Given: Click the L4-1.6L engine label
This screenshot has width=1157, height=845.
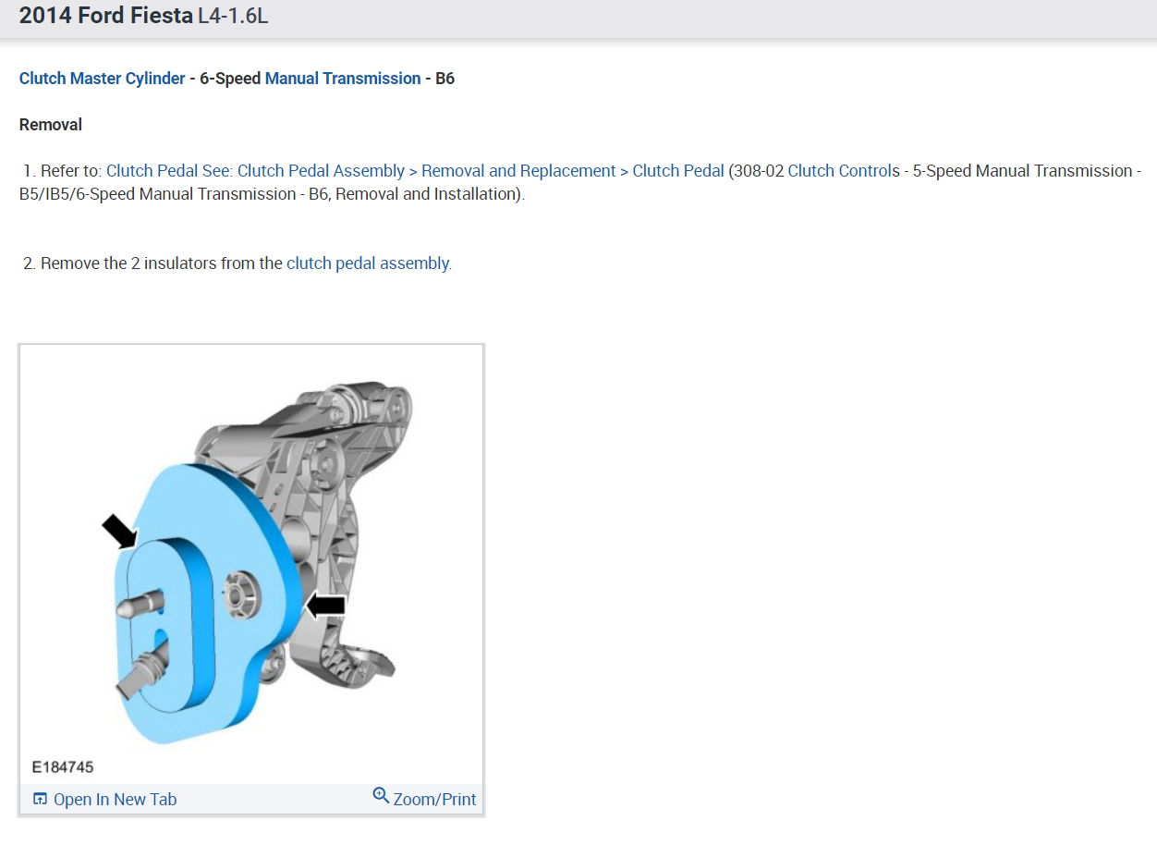Looking at the screenshot, I should [233, 16].
